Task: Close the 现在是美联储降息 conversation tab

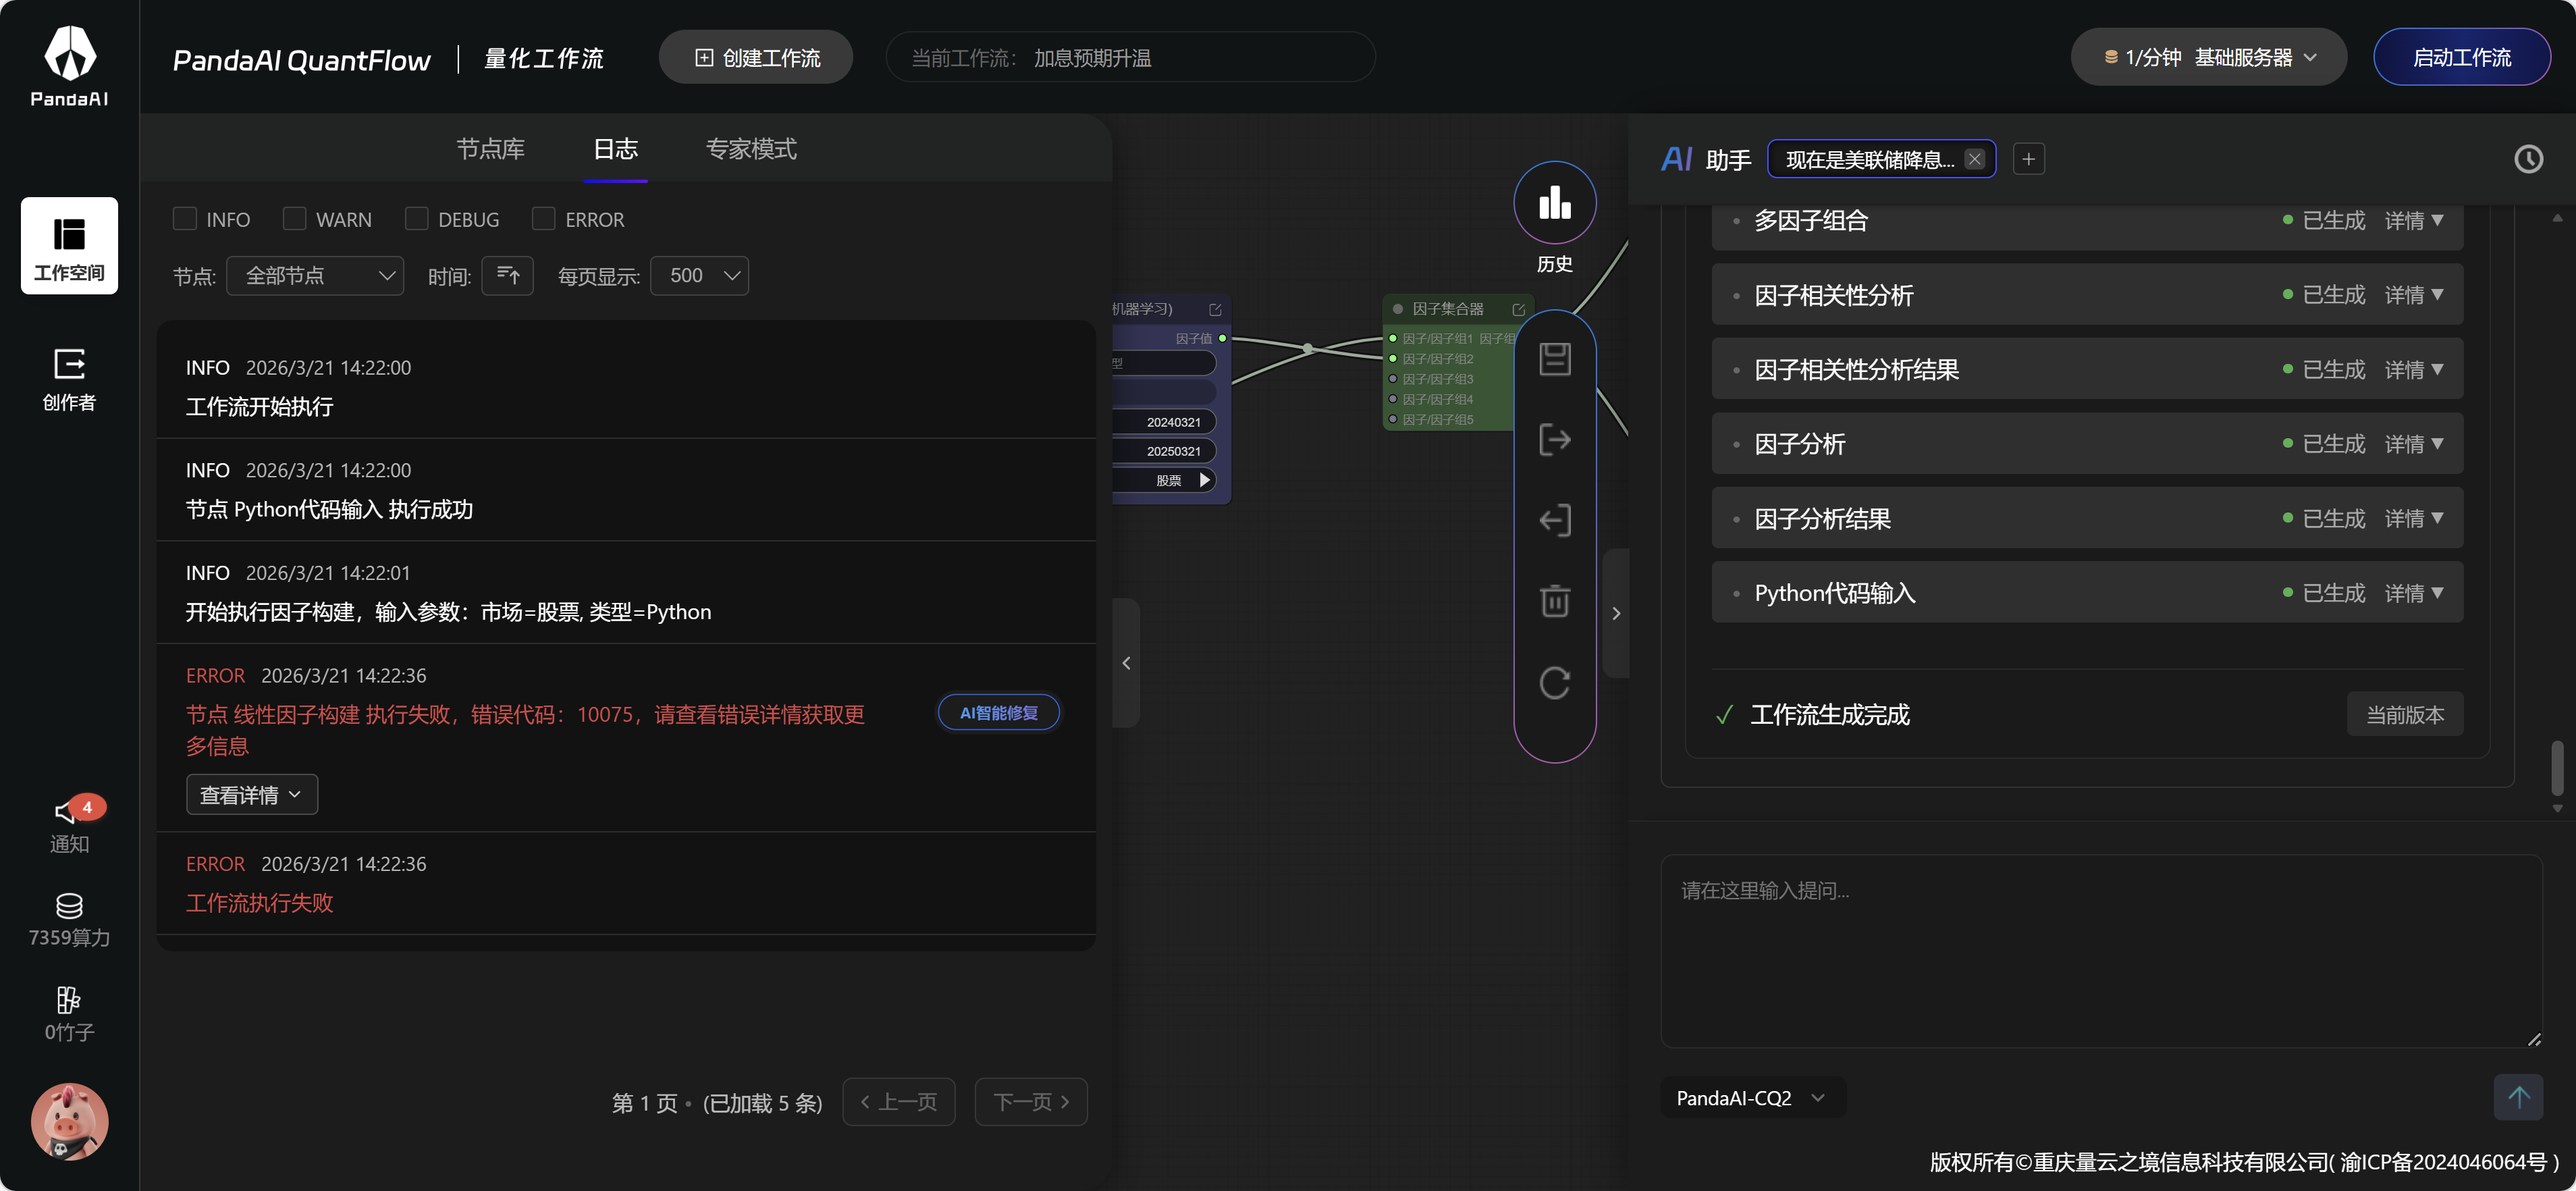Action: coord(1974,159)
